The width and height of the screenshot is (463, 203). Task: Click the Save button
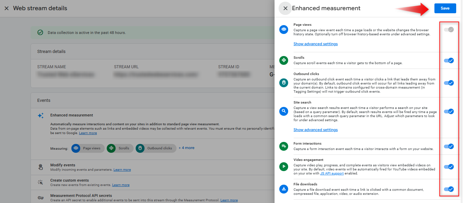445,8
